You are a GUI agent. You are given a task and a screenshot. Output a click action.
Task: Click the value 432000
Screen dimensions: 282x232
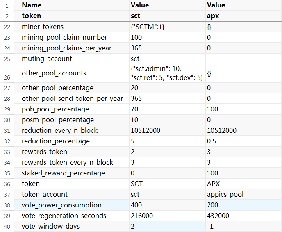244,216
